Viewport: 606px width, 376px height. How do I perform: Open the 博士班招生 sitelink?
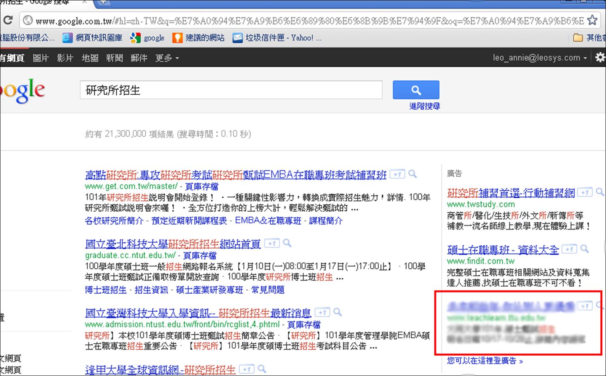(x=106, y=290)
